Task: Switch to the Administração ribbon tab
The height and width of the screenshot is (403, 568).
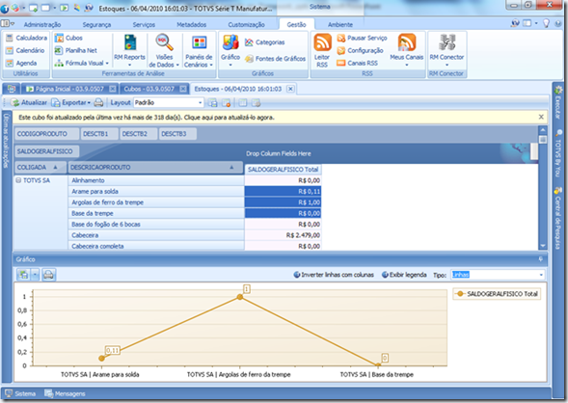Action: point(42,25)
